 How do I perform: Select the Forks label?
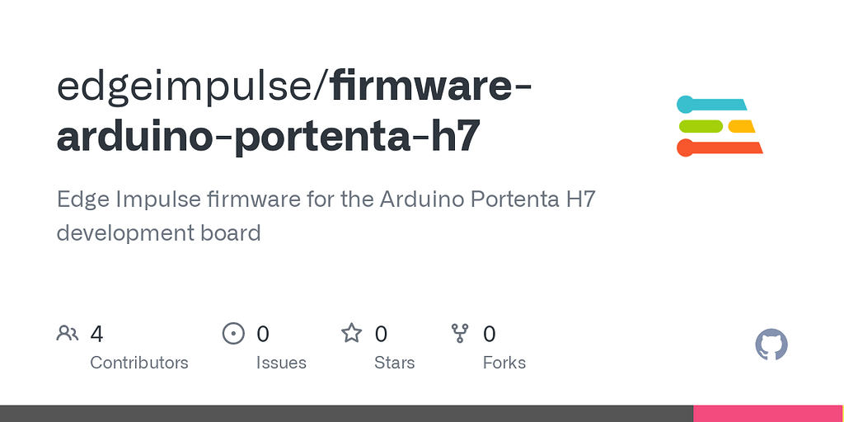[x=504, y=363]
